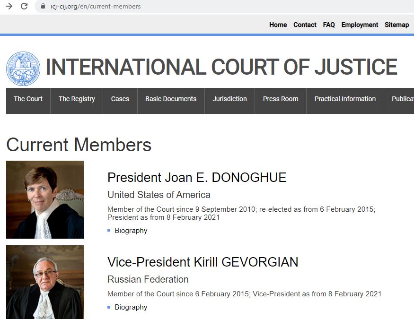This screenshot has width=414, height=319.
Task: Click the Current Members page heading
Action: tap(79, 145)
